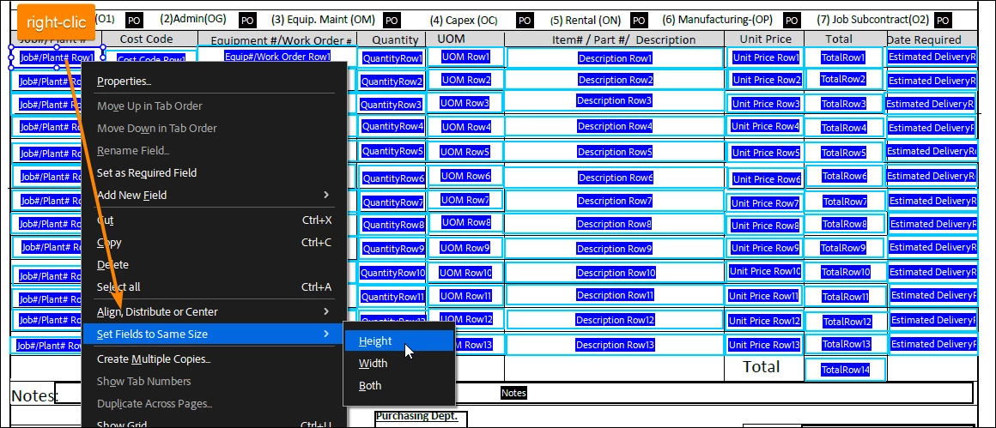This screenshot has height=428, width=996.
Task: Select the Description Row13 field
Action: (x=615, y=345)
